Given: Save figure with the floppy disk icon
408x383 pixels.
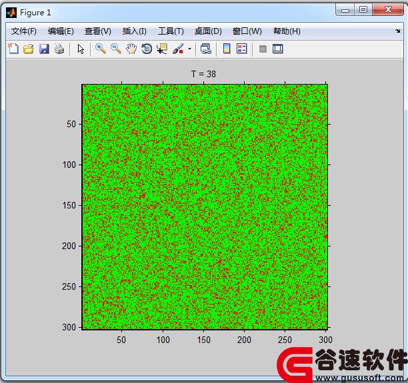Looking at the screenshot, I should 44,49.
